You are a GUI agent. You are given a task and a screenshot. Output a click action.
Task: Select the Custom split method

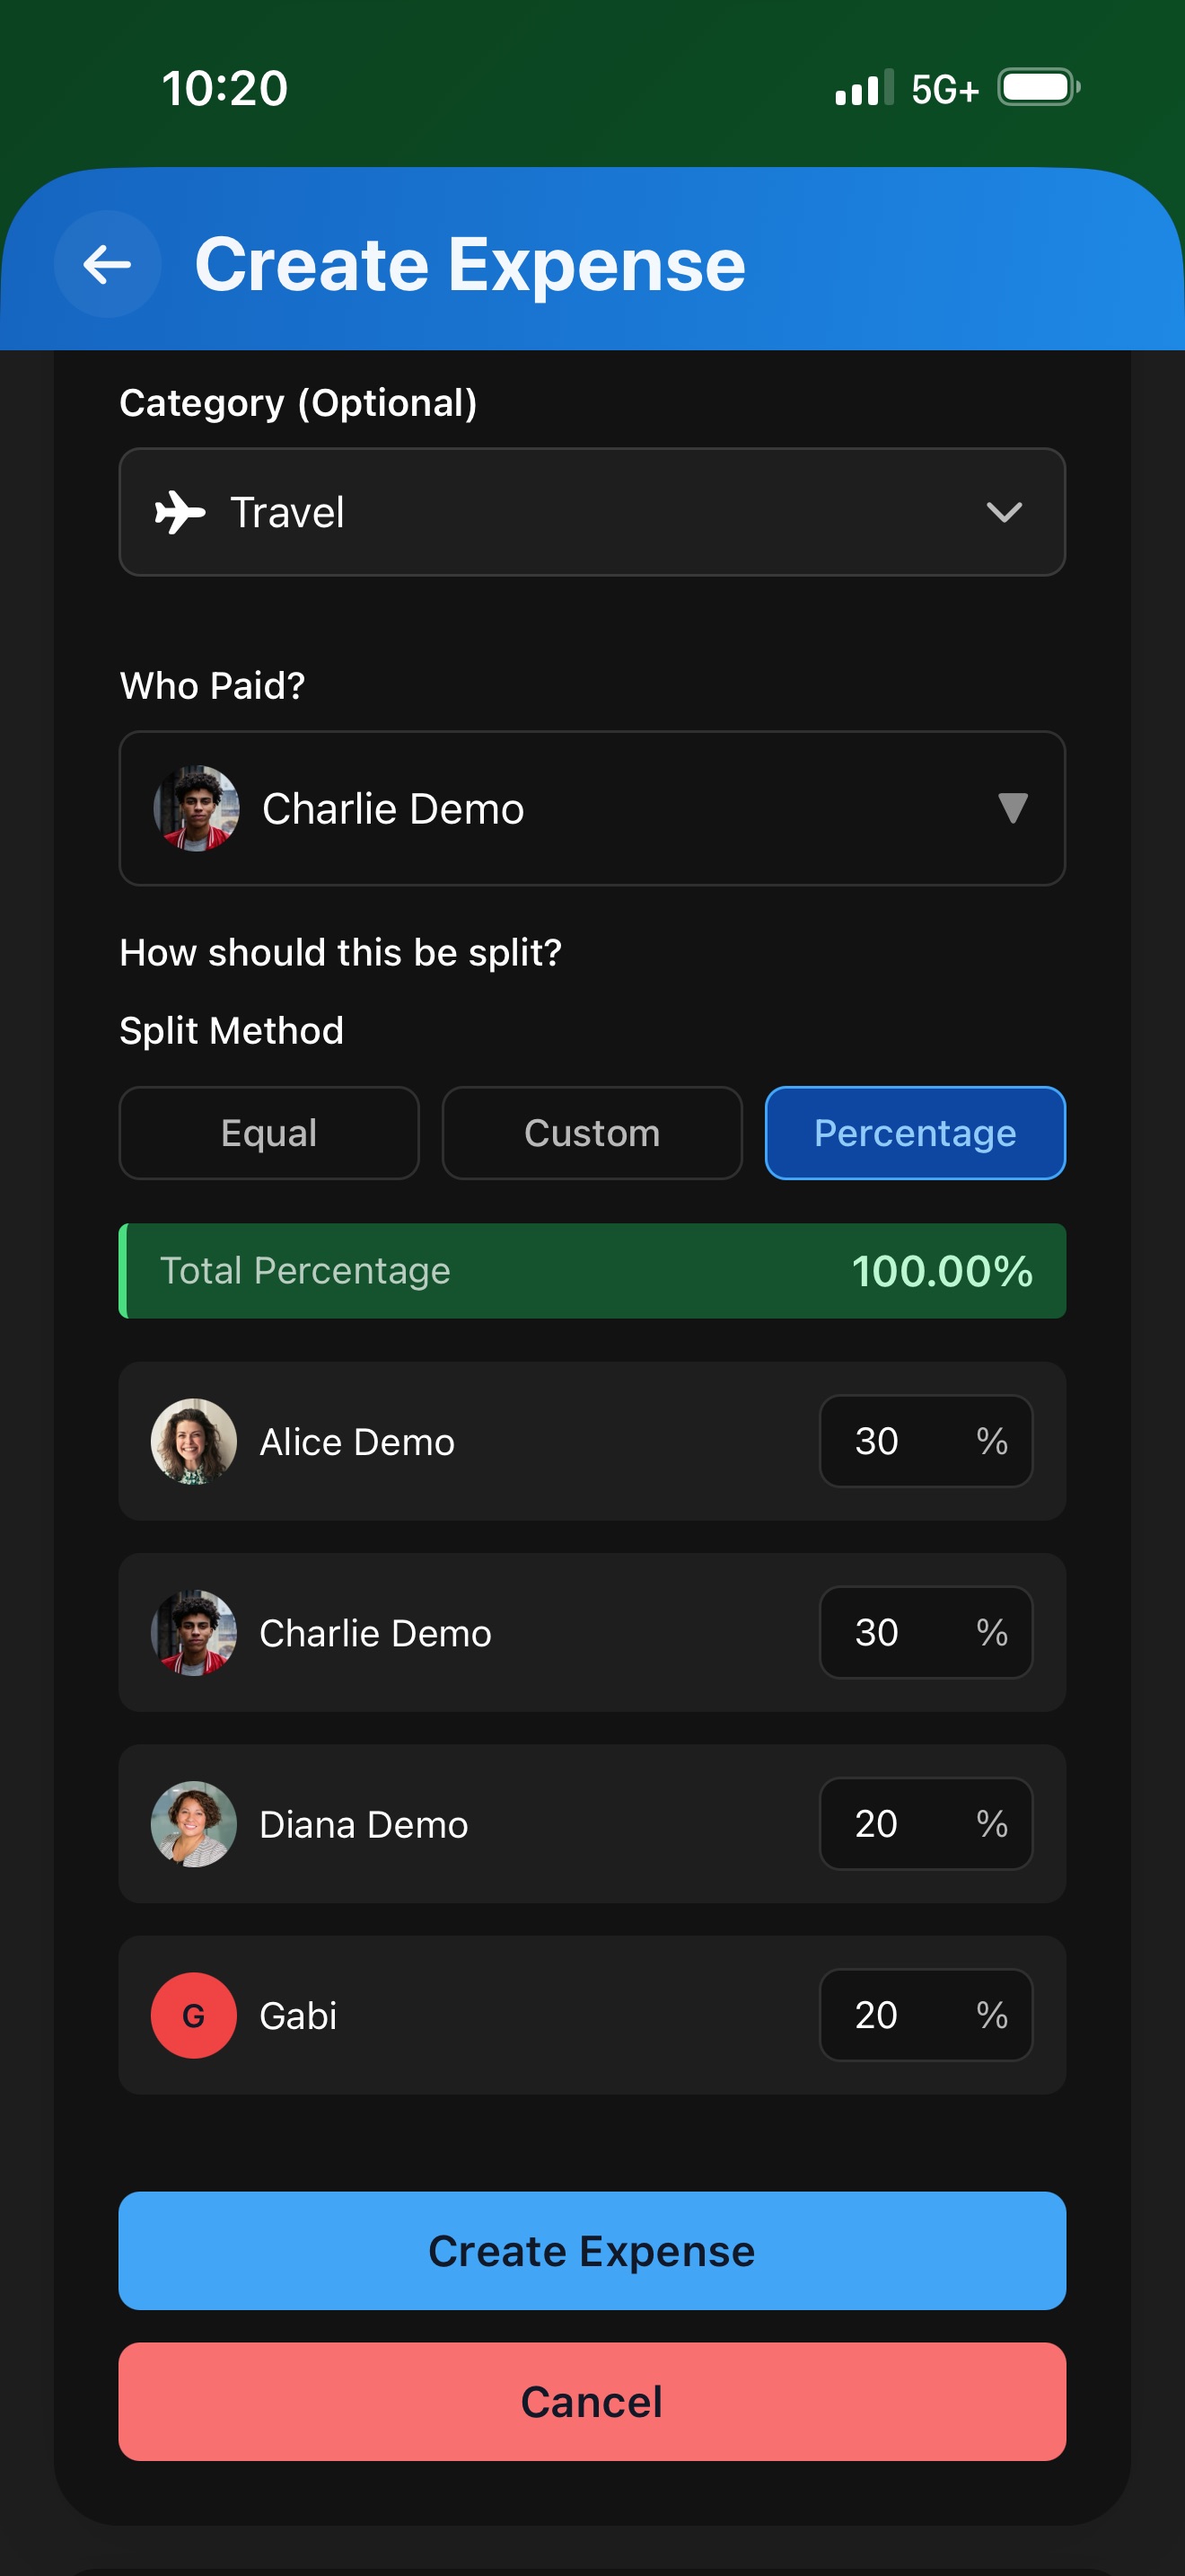[x=592, y=1133]
